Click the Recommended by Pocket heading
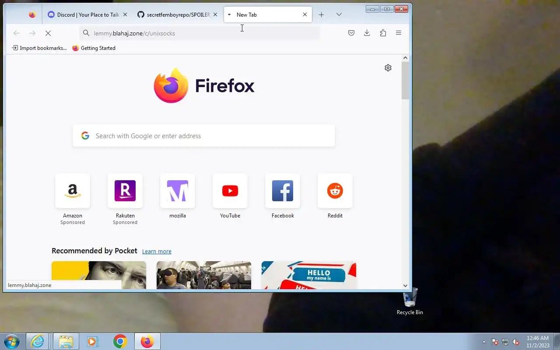 click(94, 251)
